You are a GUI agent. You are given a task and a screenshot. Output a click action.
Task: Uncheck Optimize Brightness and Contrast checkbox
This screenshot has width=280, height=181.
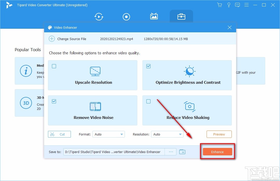(x=148, y=66)
